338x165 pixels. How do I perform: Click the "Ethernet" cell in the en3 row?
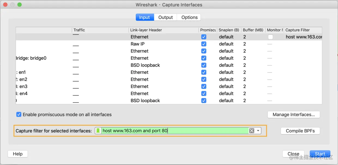tap(140, 86)
